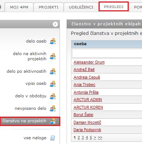Go to results page 4
This screenshot has width=142, height=144.
coord(87,138)
